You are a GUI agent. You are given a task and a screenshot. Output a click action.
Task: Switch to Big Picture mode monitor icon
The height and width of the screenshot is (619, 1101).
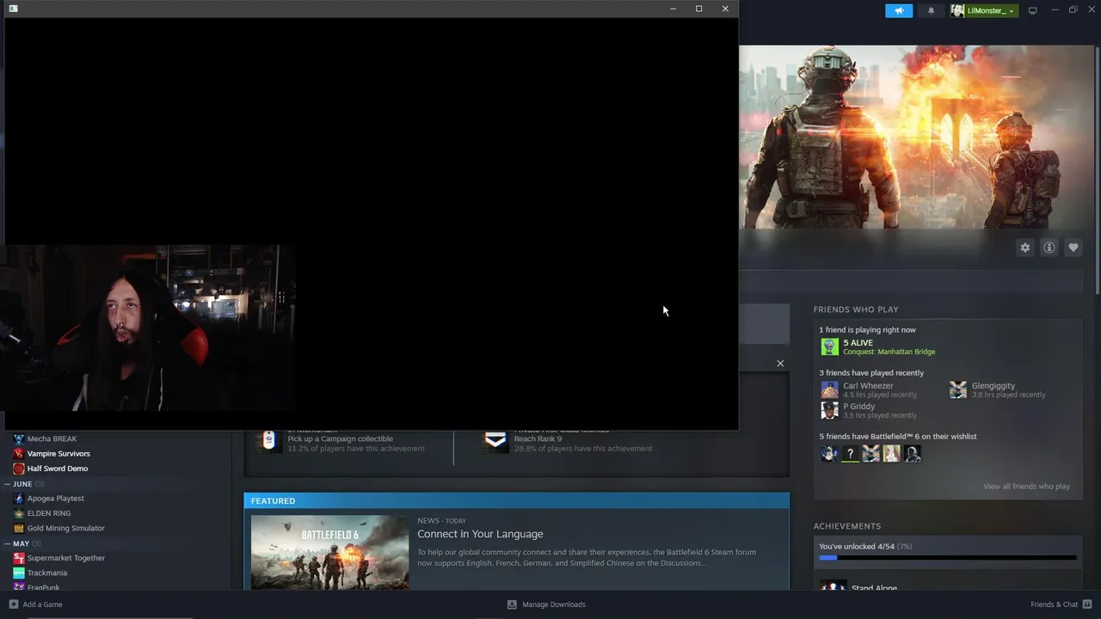point(1033,10)
